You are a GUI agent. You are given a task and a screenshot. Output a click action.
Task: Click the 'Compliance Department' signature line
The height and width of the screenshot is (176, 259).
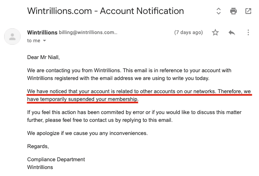coord(56,159)
